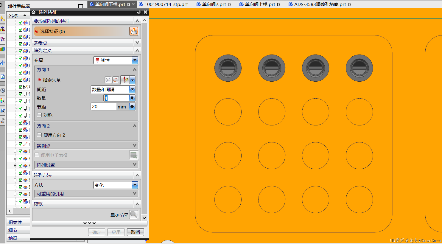Expand the 实例点 group

(x=135, y=145)
